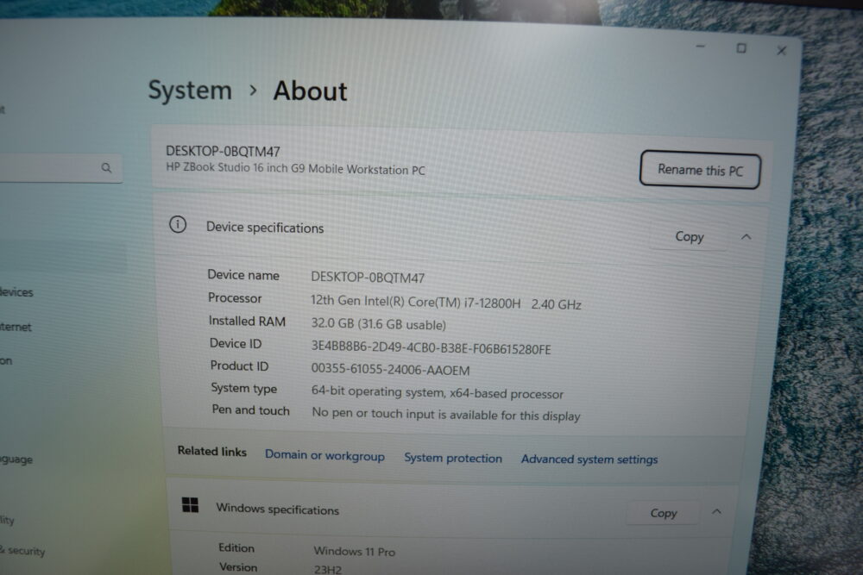The height and width of the screenshot is (575, 863).
Task: Click the 'HP ZBook Studio 16 inch G9' model text
Action: pos(295,168)
